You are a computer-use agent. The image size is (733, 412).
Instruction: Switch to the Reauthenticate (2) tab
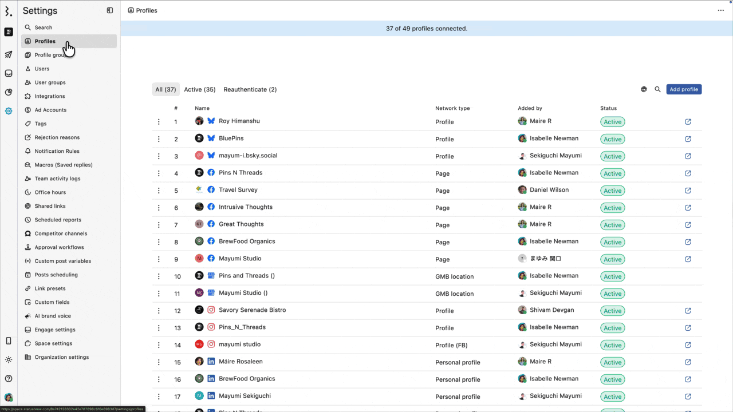click(x=250, y=89)
